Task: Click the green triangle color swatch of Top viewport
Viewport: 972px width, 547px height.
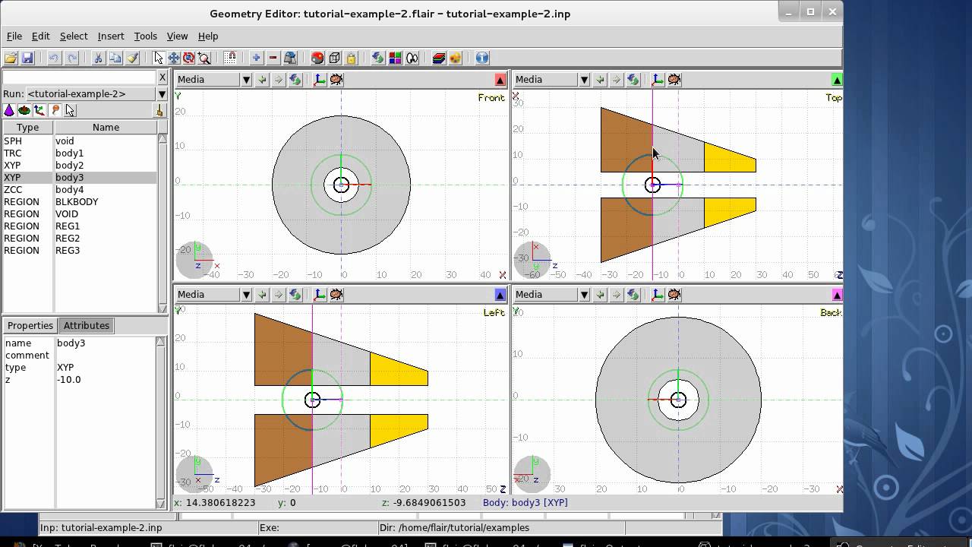Action: pos(837,80)
